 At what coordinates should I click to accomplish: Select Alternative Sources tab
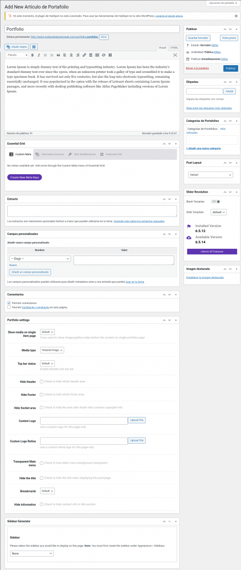point(49,154)
